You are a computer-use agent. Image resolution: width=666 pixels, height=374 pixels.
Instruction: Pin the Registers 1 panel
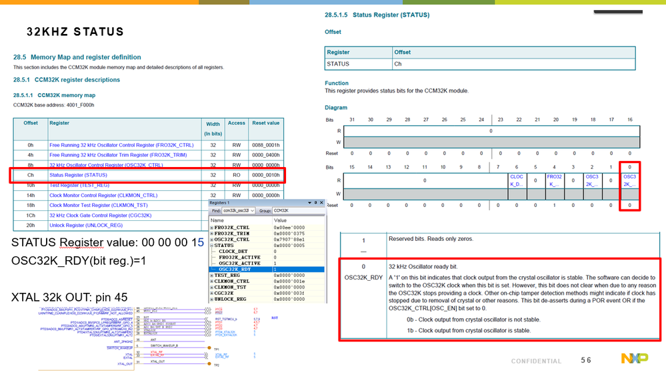pos(315,203)
